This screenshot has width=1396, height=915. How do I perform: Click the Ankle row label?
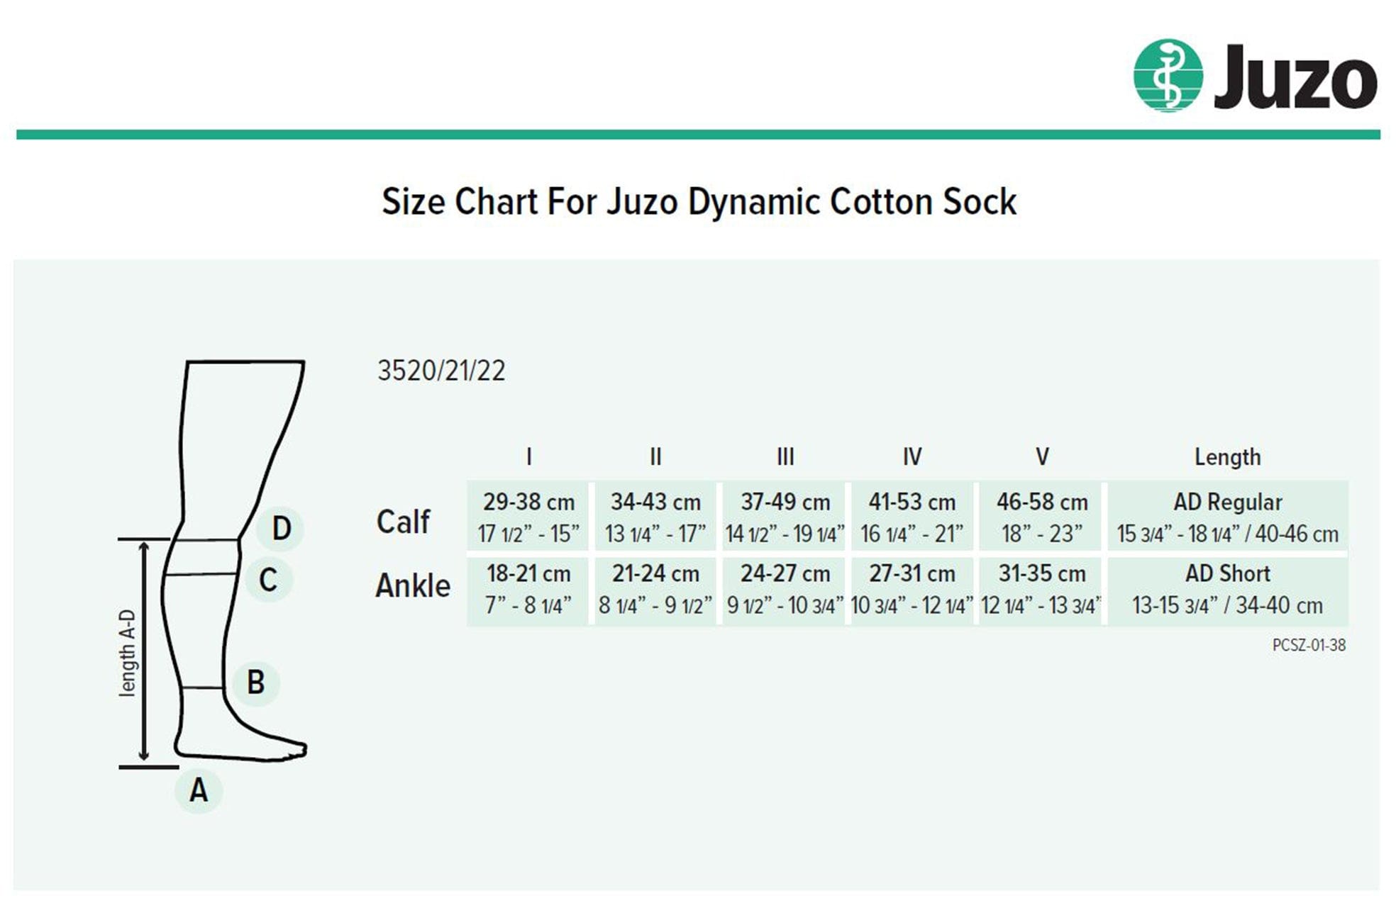413,585
